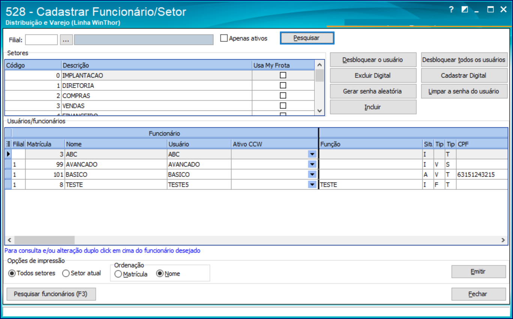Select BASICO name cell
The image size is (513, 319).
point(116,174)
